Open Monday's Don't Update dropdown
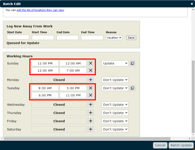The width and height of the screenshot is (195, 150). point(115,80)
